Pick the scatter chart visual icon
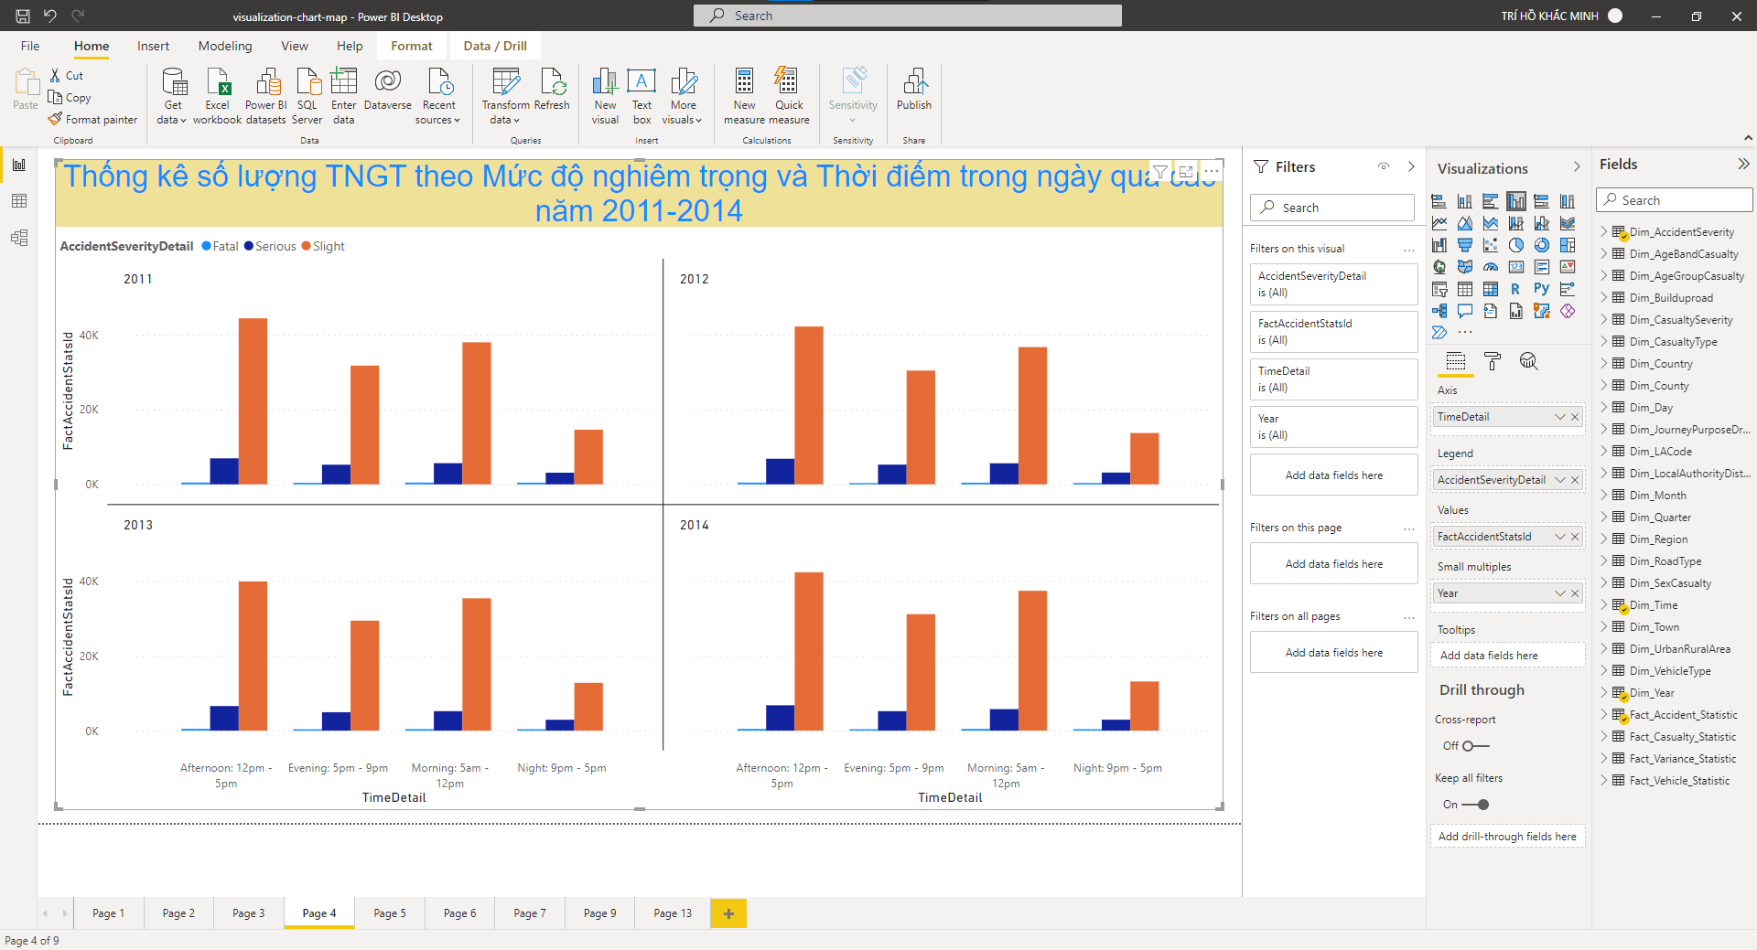 (x=1491, y=245)
